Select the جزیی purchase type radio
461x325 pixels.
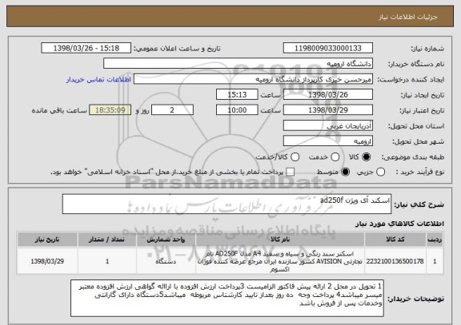coord(380,172)
